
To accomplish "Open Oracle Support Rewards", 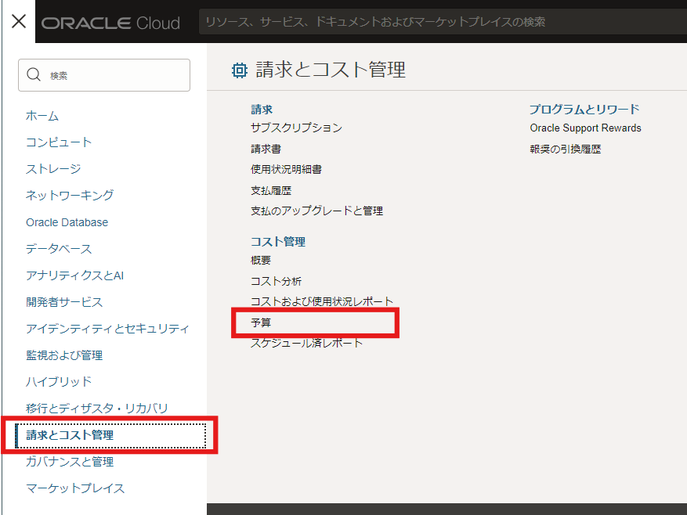I will (576, 128).
